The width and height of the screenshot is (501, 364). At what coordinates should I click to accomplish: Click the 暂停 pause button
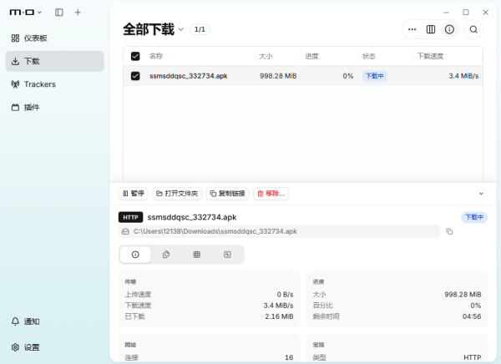point(134,194)
